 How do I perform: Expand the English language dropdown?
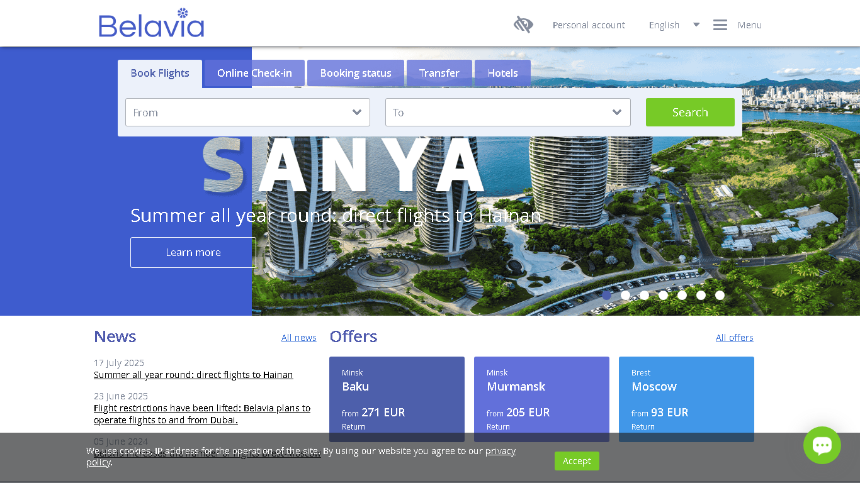coord(674,25)
